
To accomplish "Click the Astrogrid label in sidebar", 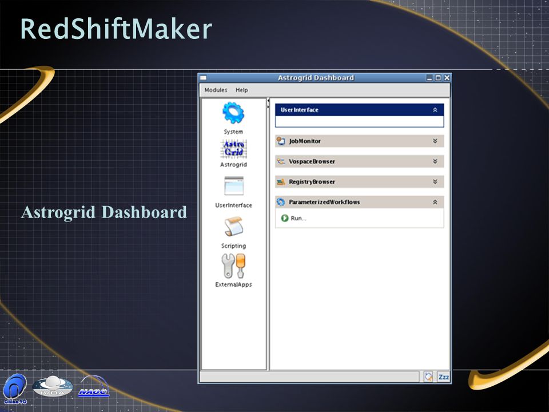I will tap(233, 164).
